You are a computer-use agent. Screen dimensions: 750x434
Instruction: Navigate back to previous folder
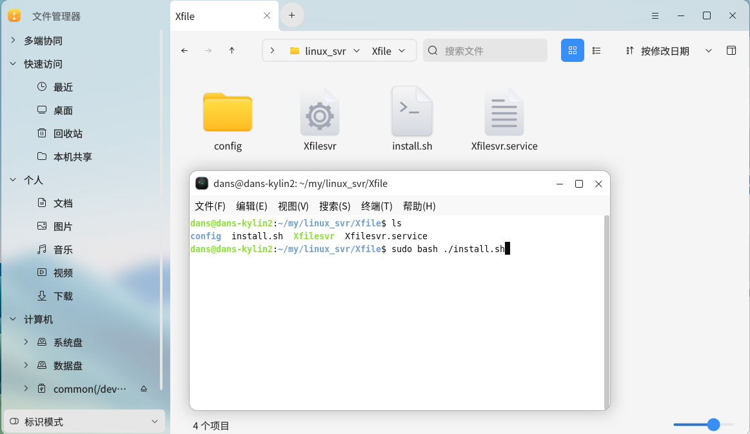pyautogui.click(x=184, y=50)
